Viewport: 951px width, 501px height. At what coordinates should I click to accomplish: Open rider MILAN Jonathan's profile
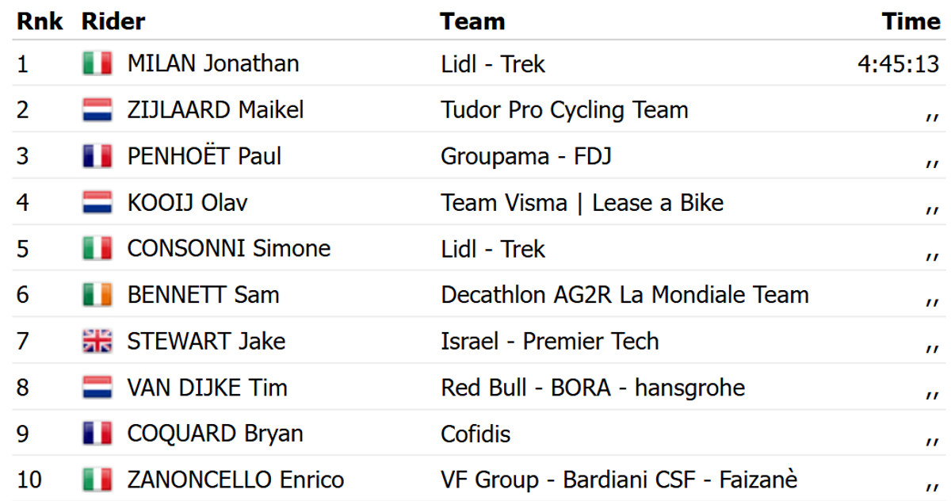tap(213, 63)
